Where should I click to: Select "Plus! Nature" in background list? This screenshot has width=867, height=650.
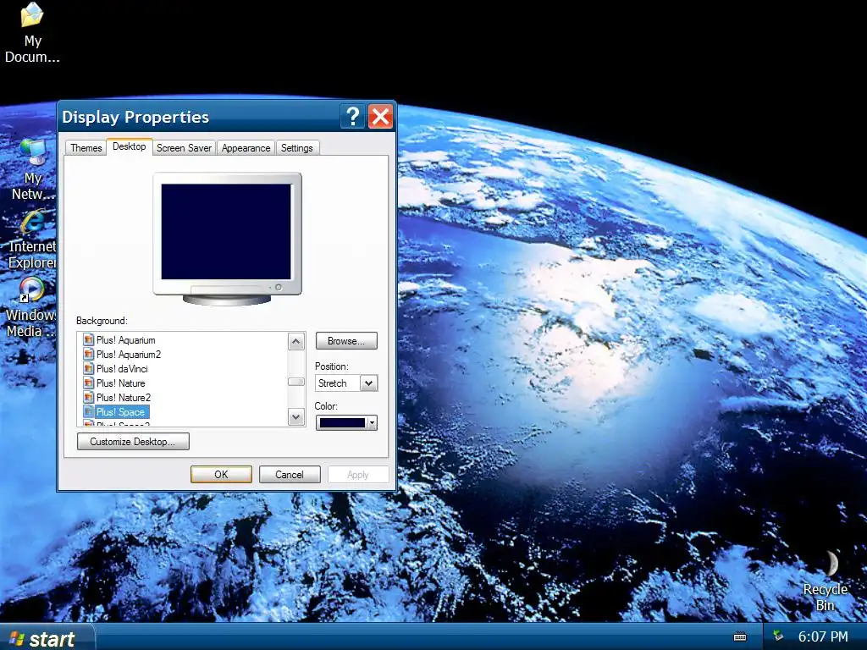point(120,383)
